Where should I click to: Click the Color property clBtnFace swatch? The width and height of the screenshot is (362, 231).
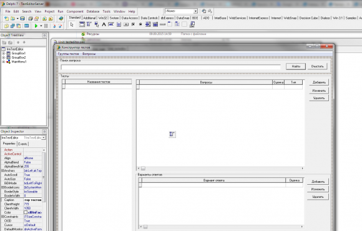click(26, 212)
